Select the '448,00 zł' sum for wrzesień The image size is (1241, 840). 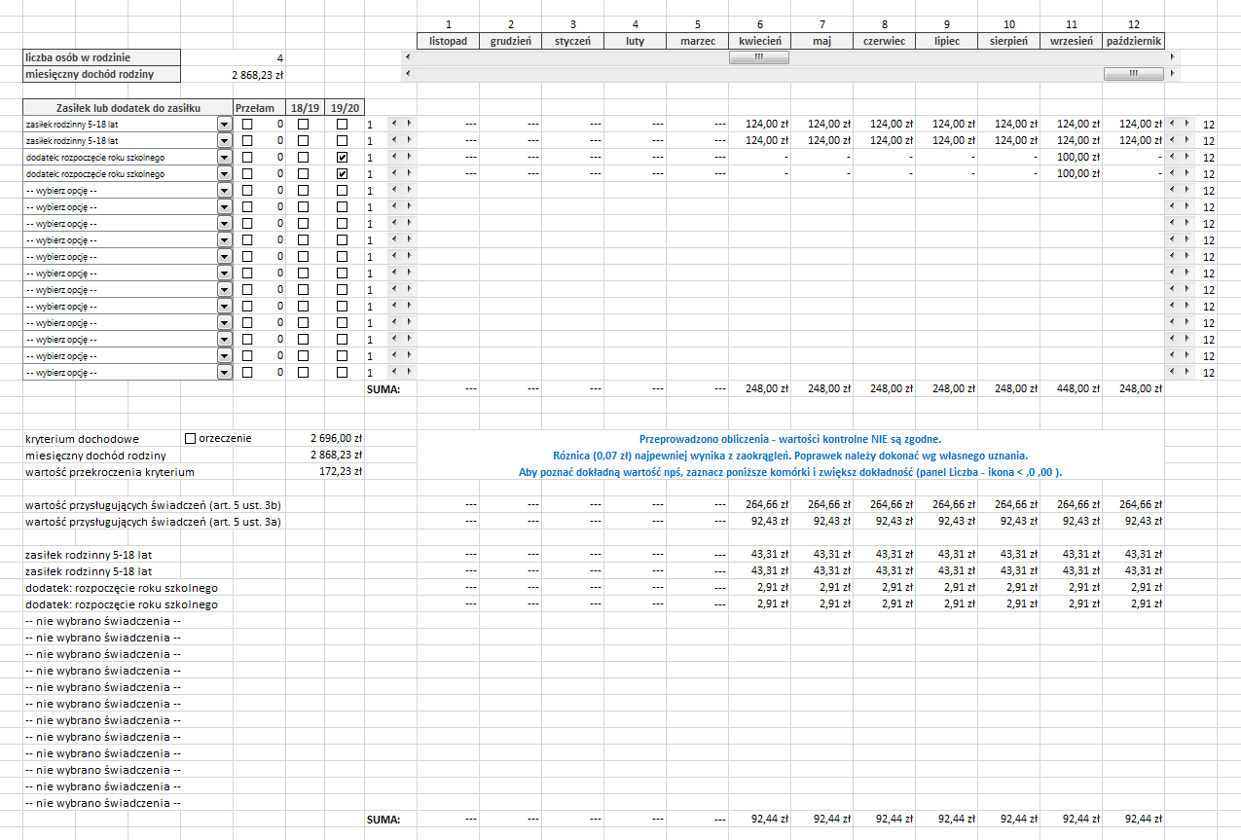1078,389
